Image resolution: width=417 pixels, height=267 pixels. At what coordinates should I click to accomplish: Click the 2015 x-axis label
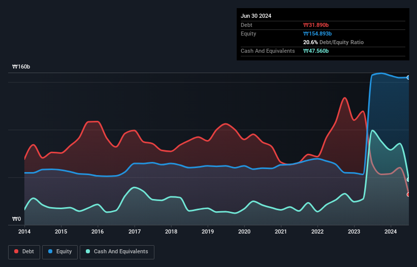(61, 231)
